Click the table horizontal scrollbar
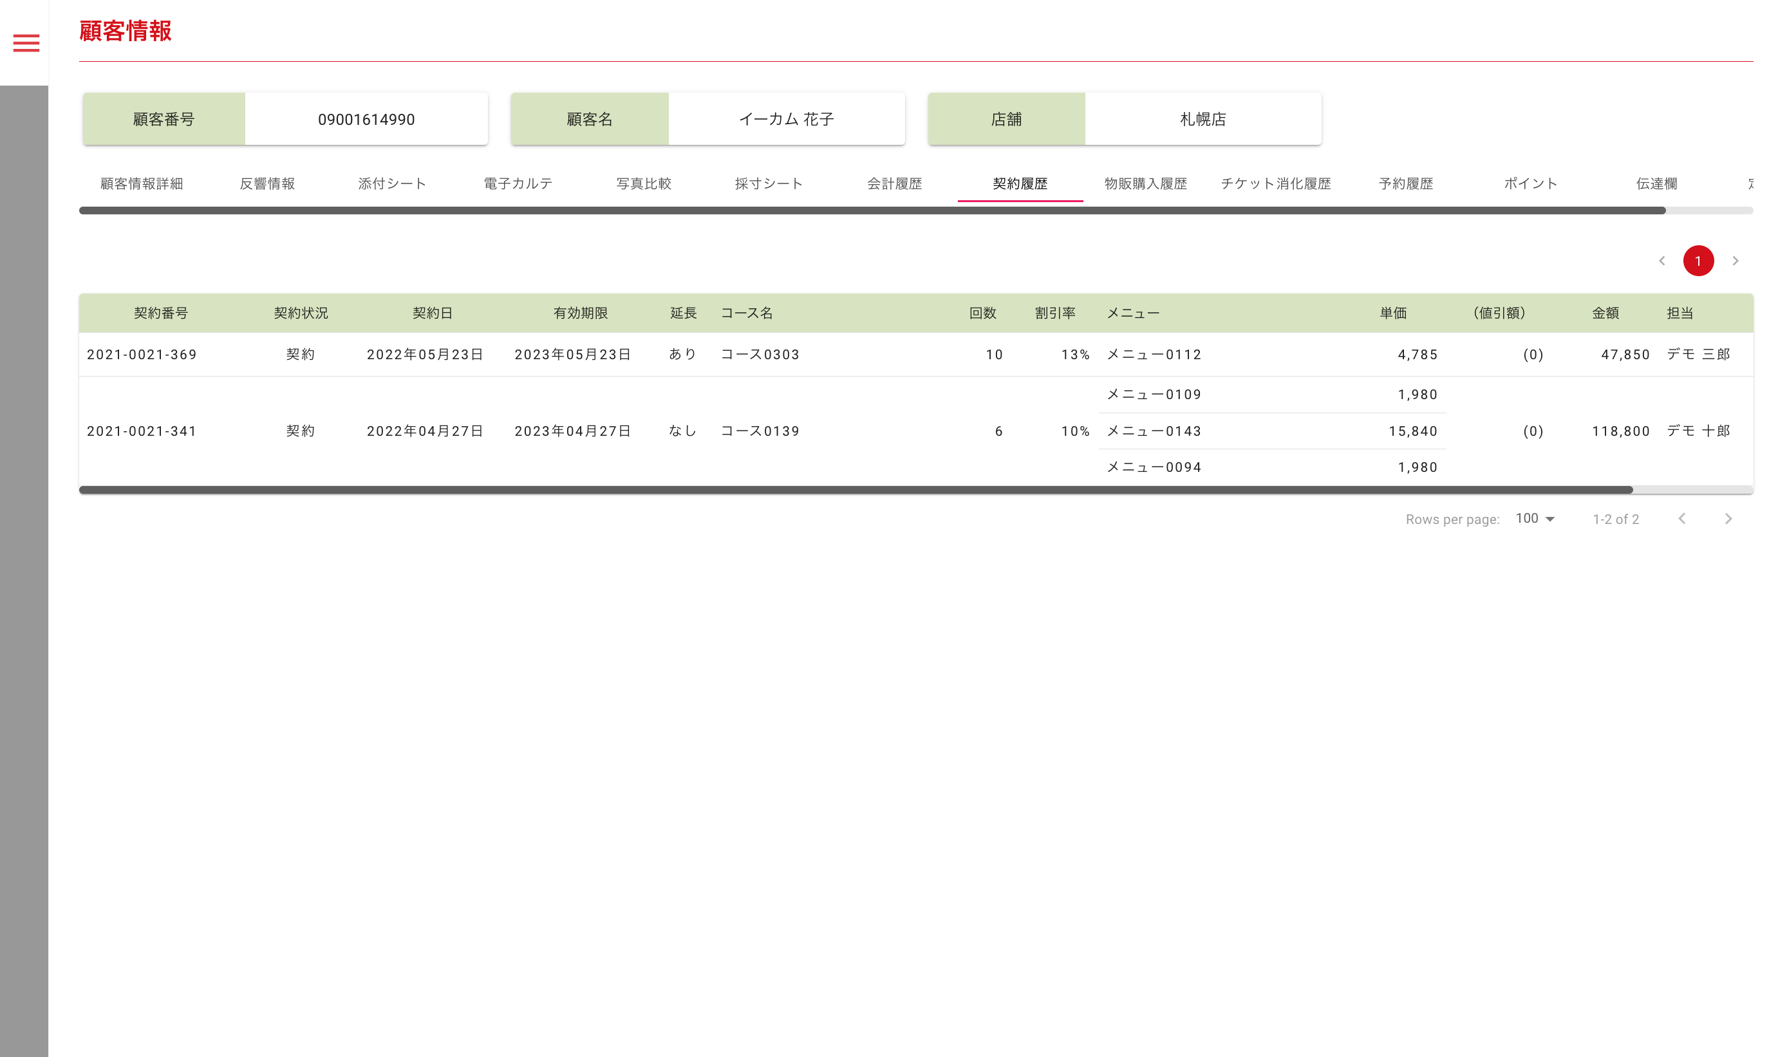Image resolution: width=1778 pixels, height=1057 pixels. pos(854,490)
